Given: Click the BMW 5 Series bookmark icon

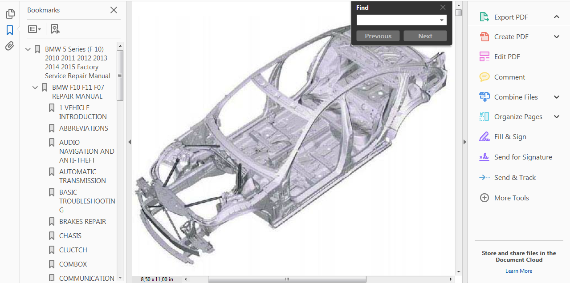Looking at the screenshot, I should click(x=37, y=49).
